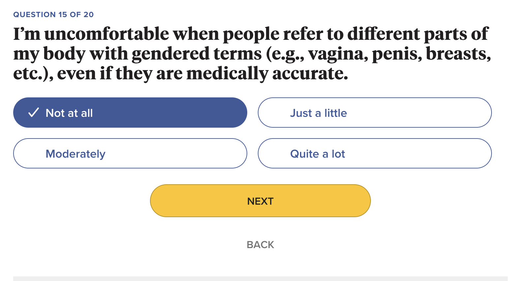Click the checkmark icon on Not at all
Viewport: 511px width, 281px height.
(x=33, y=113)
